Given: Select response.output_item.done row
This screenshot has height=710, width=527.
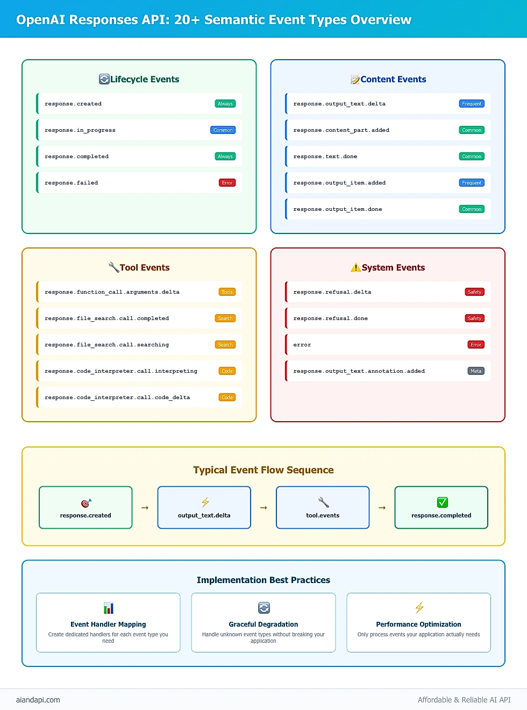Looking at the screenshot, I should pos(388,209).
